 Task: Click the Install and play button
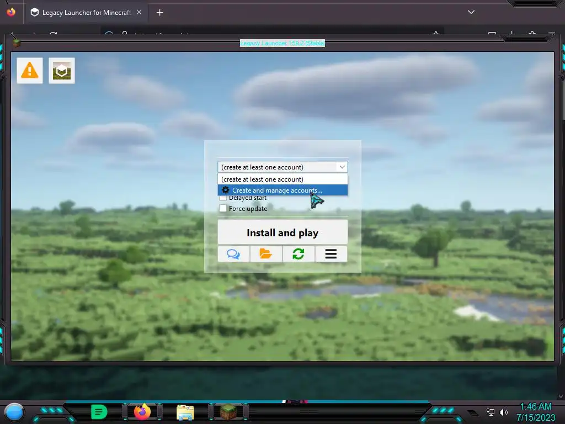click(282, 232)
